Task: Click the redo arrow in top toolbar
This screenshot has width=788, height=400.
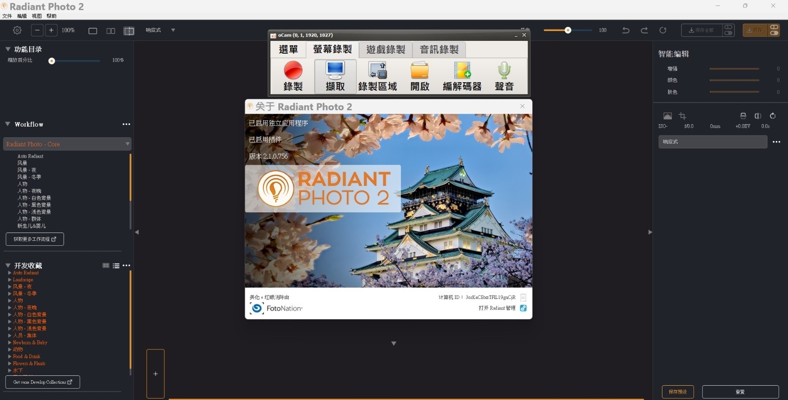Action: coord(644,31)
